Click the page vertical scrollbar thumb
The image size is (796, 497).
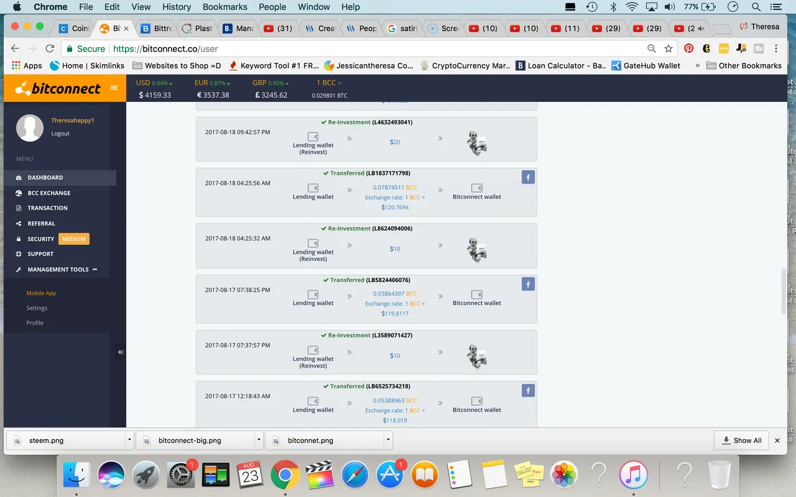click(x=783, y=292)
